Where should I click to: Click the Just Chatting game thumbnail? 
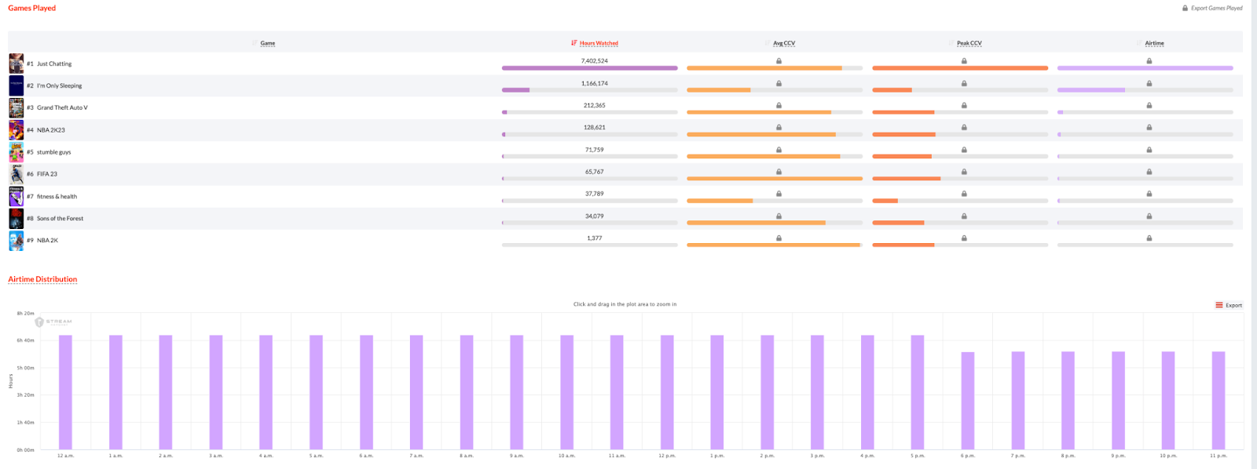(16, 64)
